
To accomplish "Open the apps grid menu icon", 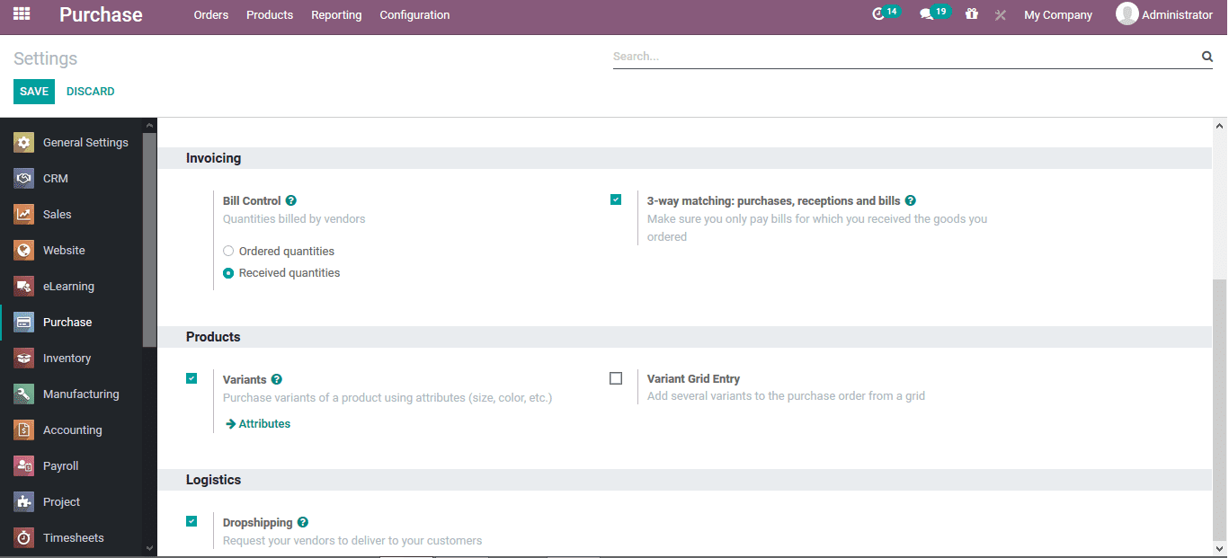I will click(22, 14).
